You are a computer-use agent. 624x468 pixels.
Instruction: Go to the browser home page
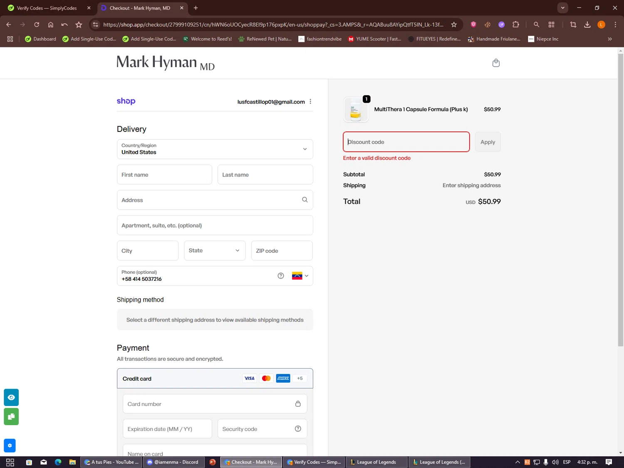(x=51, y=25)
